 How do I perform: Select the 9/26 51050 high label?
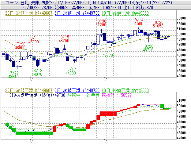point(158,24)
